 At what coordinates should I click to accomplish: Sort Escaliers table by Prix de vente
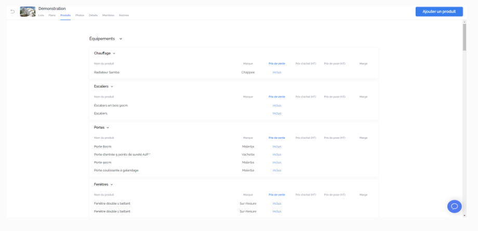pyautogui.click(x=277, y=97)
